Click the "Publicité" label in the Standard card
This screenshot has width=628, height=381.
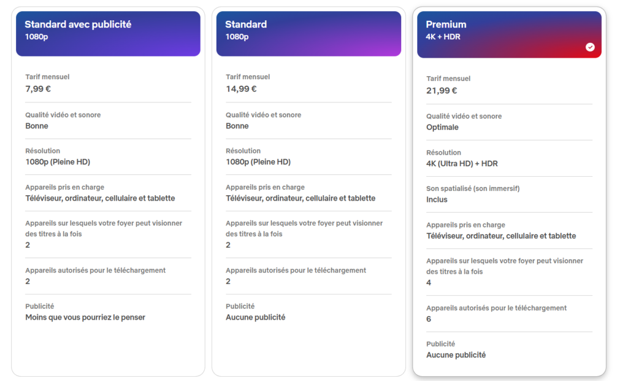(x=240, y=306)
